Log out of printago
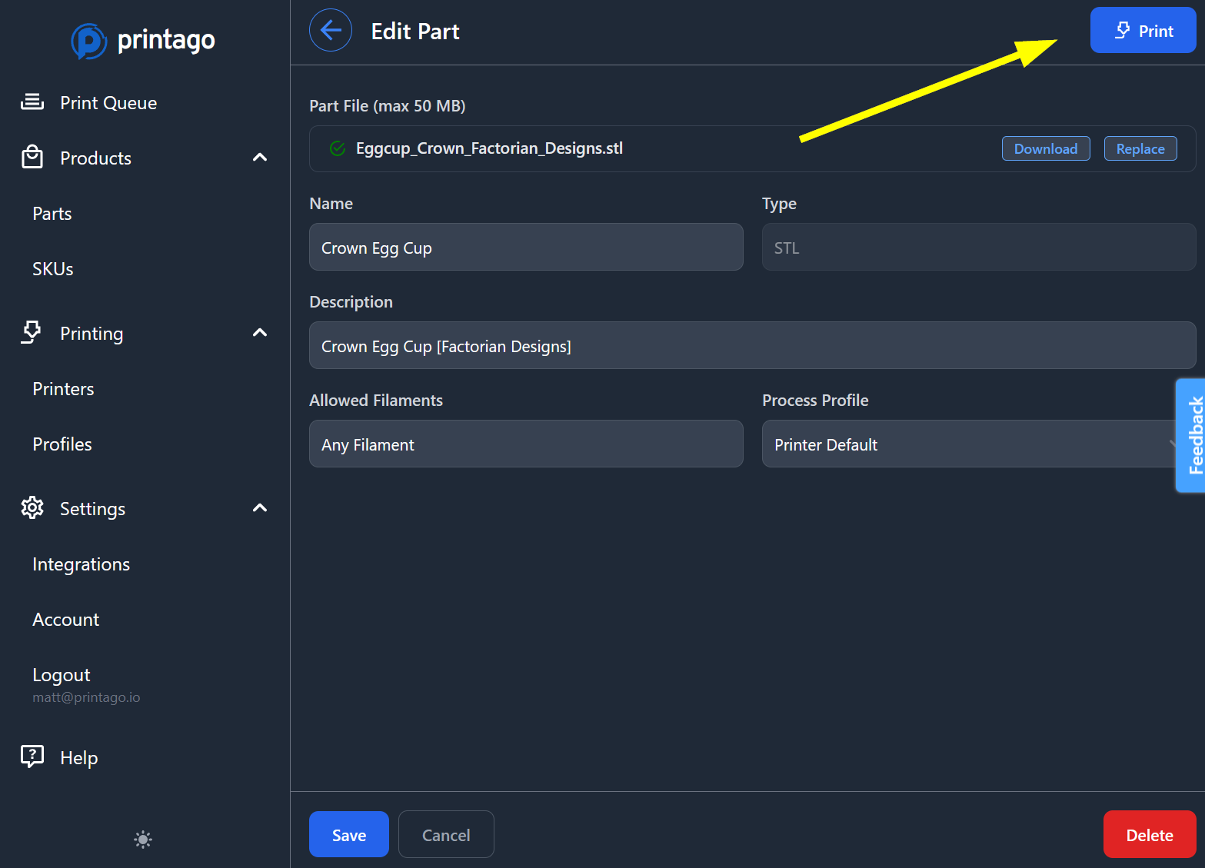Image resolution: width=1205 pixels, height=868 pixels. 62,675
